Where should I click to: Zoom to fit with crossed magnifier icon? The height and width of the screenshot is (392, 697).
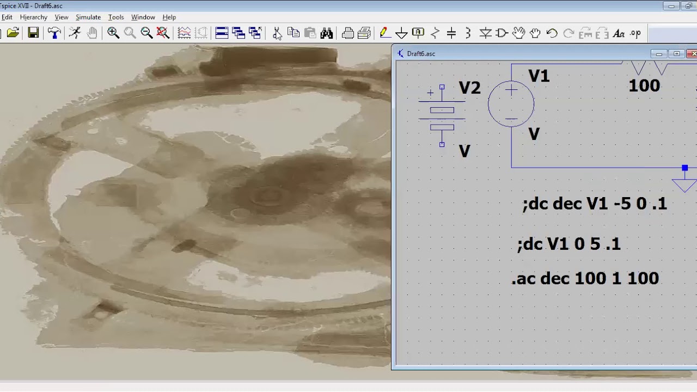[163, 33]
